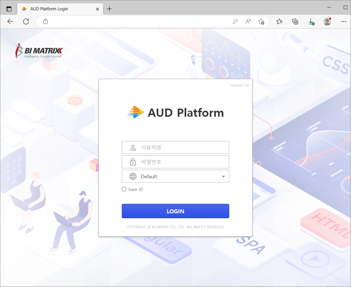
Task: Click the site info lock icon
Action: (x=45, y=22)
